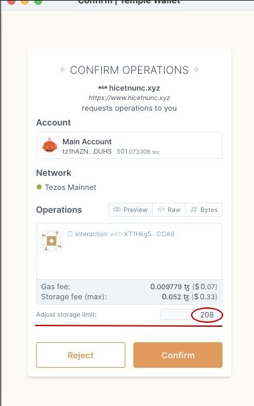Open the https://www.hicetnunc.xyz URL
254x406 pixels.
click(x=129, y=98)
